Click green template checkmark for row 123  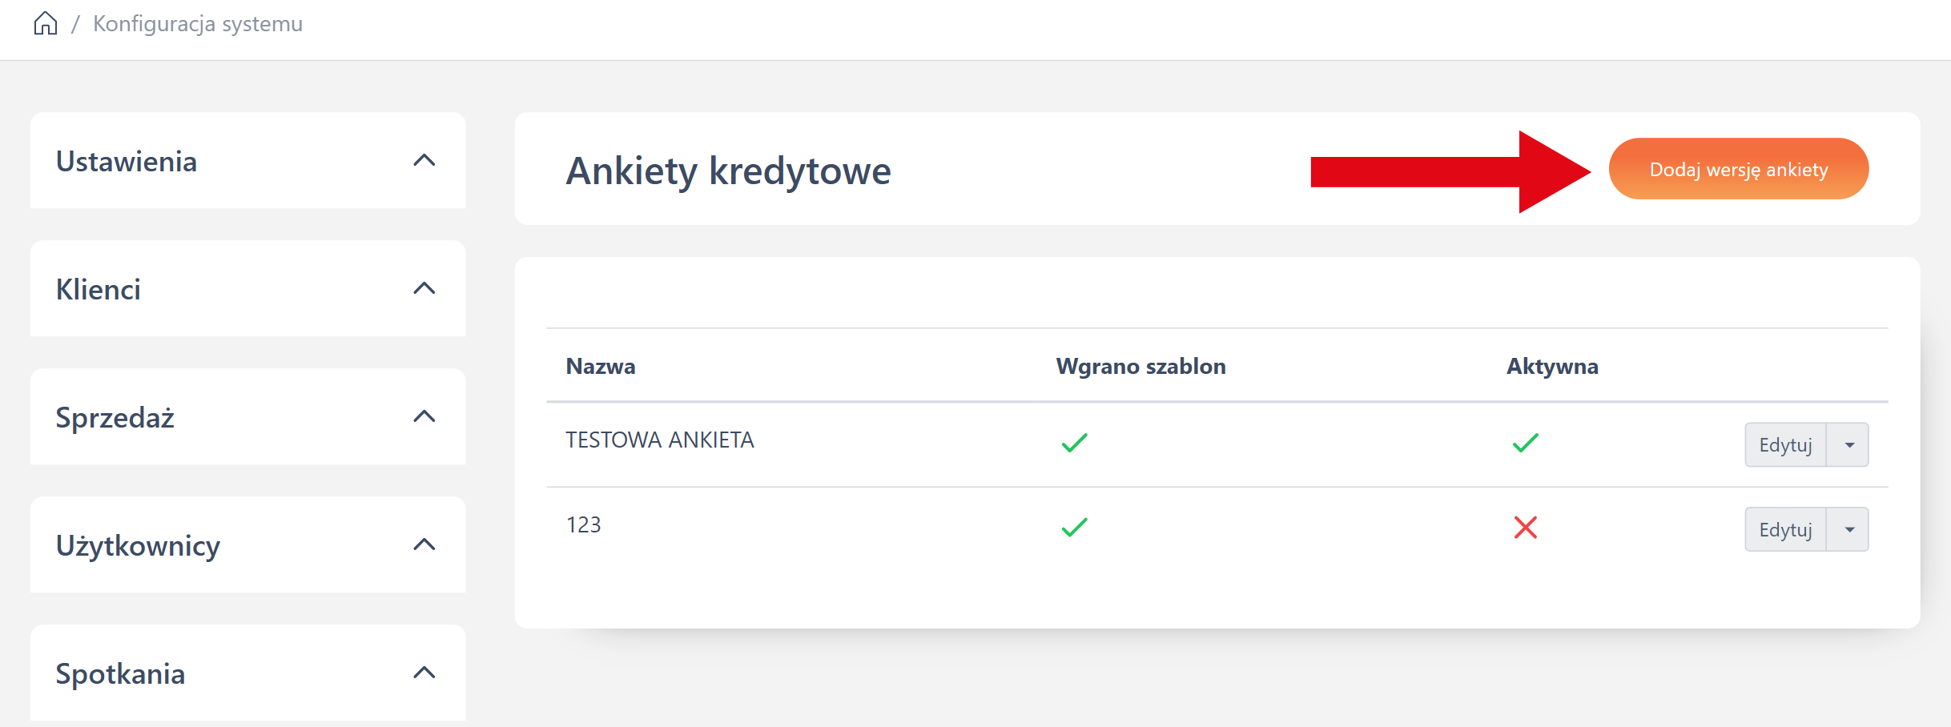tap(1074, 528)
